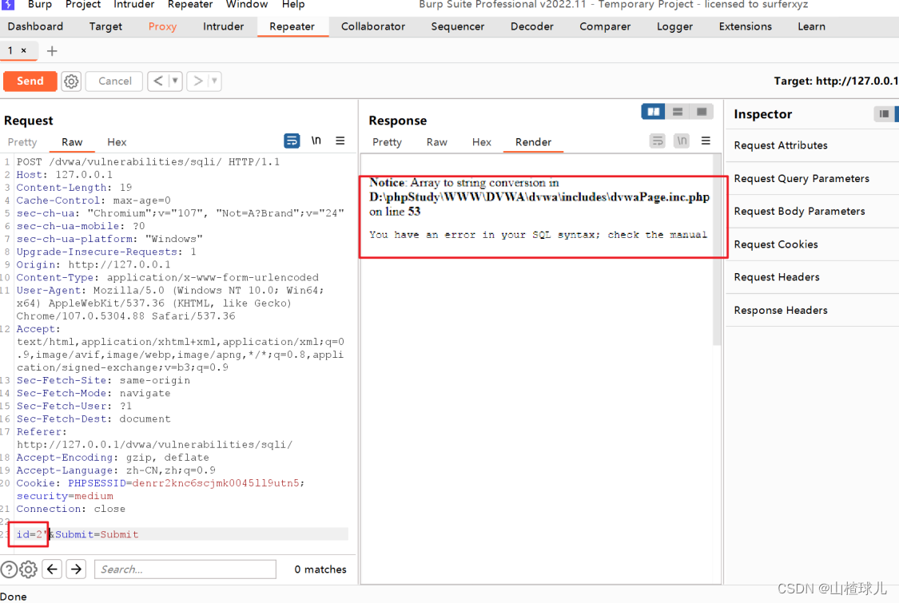Image resolution: width=899 pixels, height=603 pixels.
Task: Open the Sequencer tab
Action: click(458, 26)
